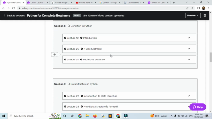
Task: Open a new browser tab
Action: [174, 3]
